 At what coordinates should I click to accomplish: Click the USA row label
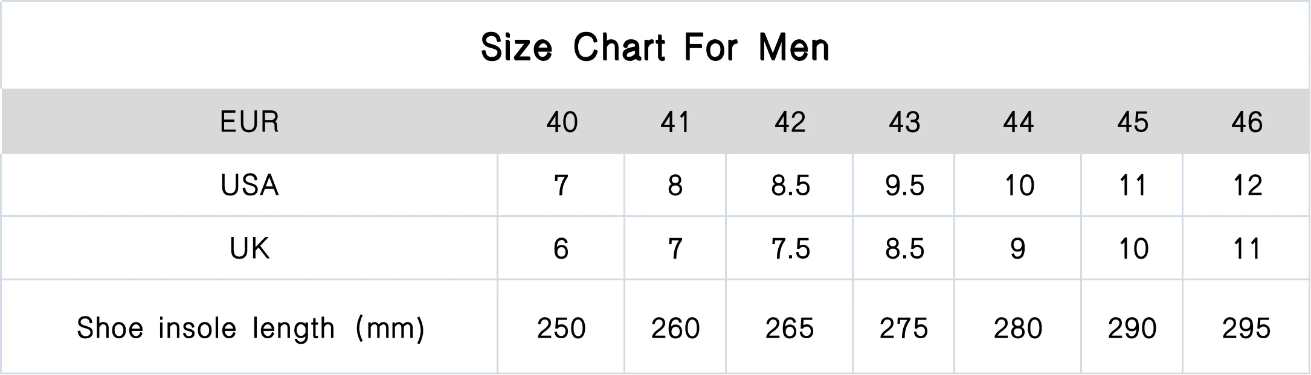point(250,185)
